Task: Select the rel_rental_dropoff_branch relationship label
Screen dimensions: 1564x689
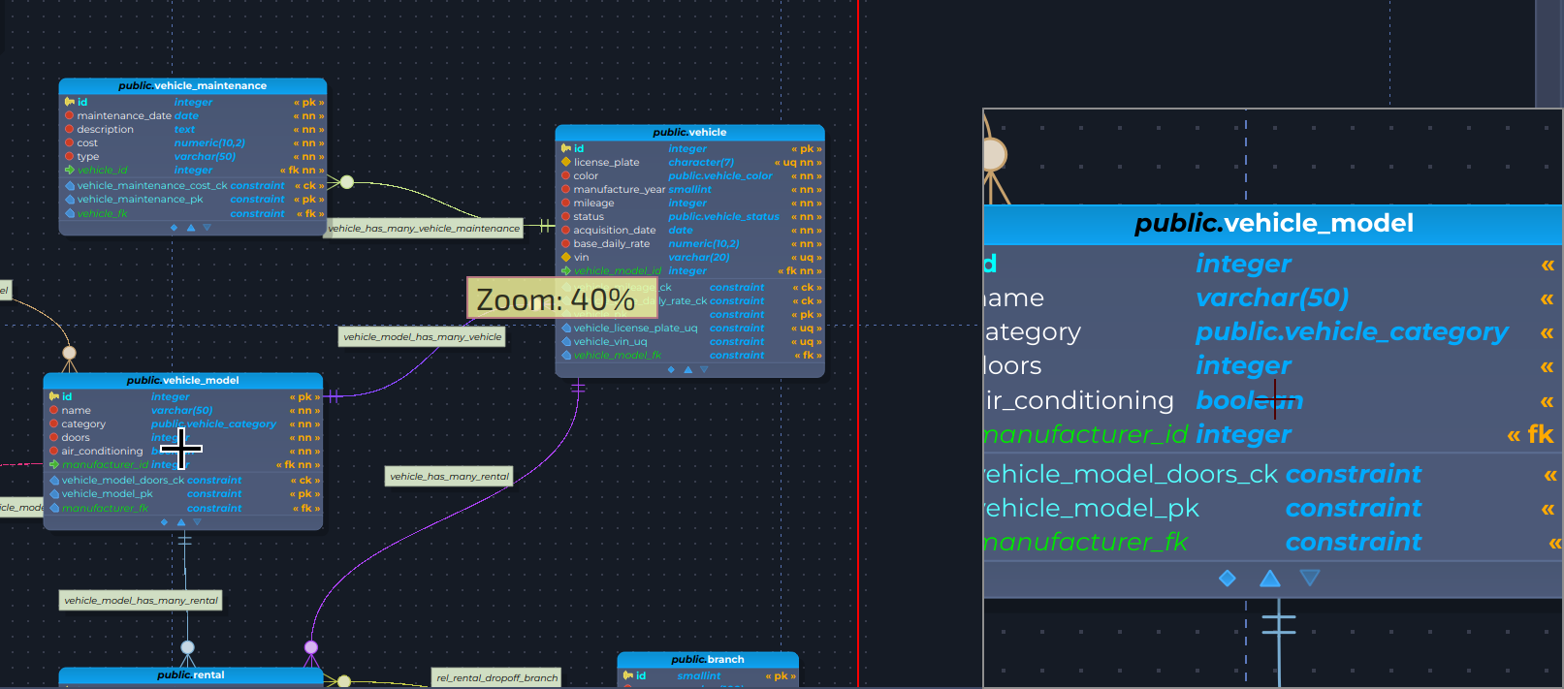Action: coord(496,678)
